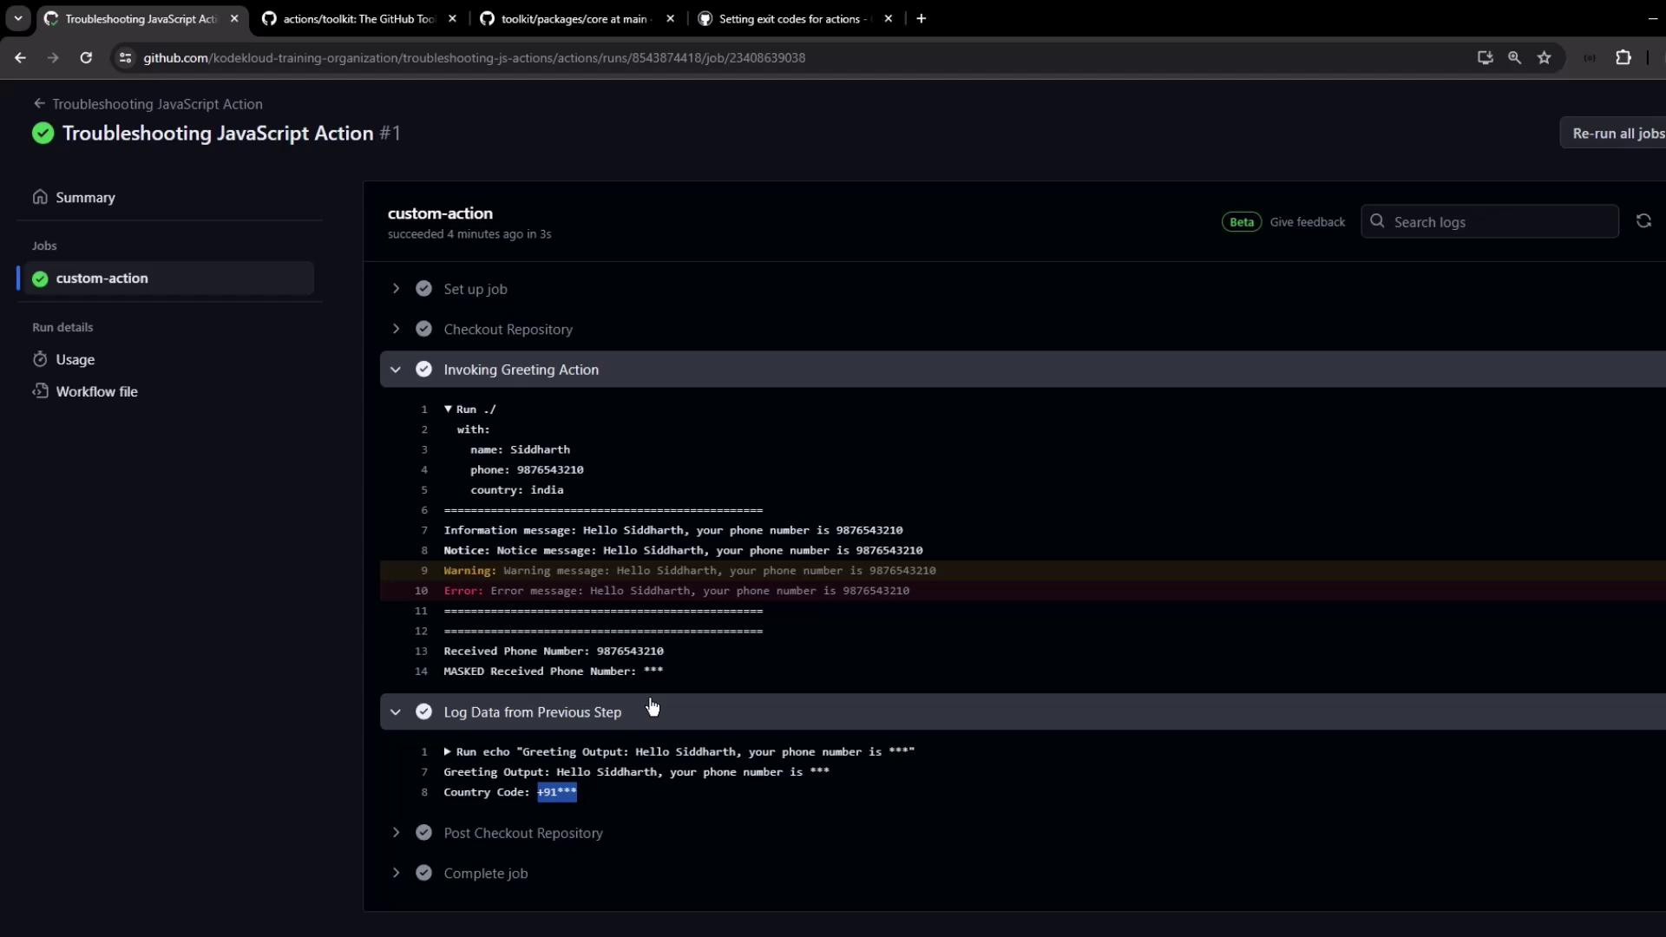Expand the Run echo command disclosure triangle
Image resolution: width=1666 pixels, height=937 pixels.
click(448, 752)
